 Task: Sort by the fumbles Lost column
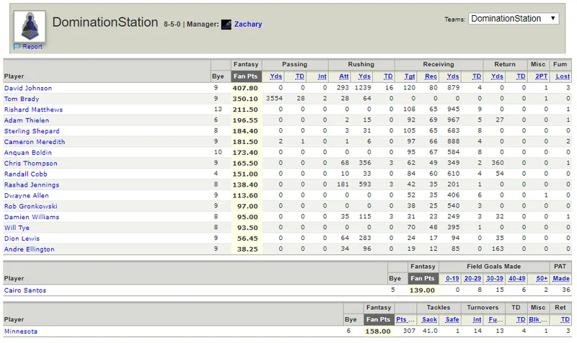tap(563, 76)
